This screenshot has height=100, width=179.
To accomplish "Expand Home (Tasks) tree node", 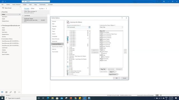I will [100, 39].
